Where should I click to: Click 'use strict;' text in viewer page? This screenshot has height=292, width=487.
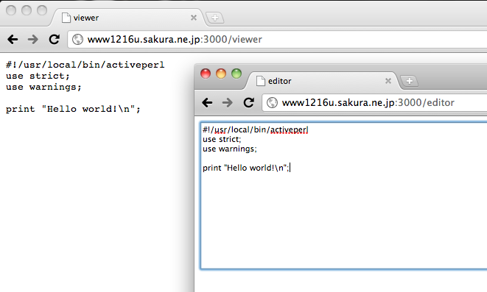[38, 76]
